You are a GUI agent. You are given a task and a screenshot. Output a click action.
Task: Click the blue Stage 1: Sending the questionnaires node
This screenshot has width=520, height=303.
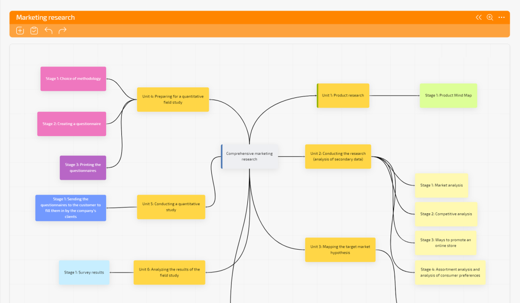click(x=71, y=208)
